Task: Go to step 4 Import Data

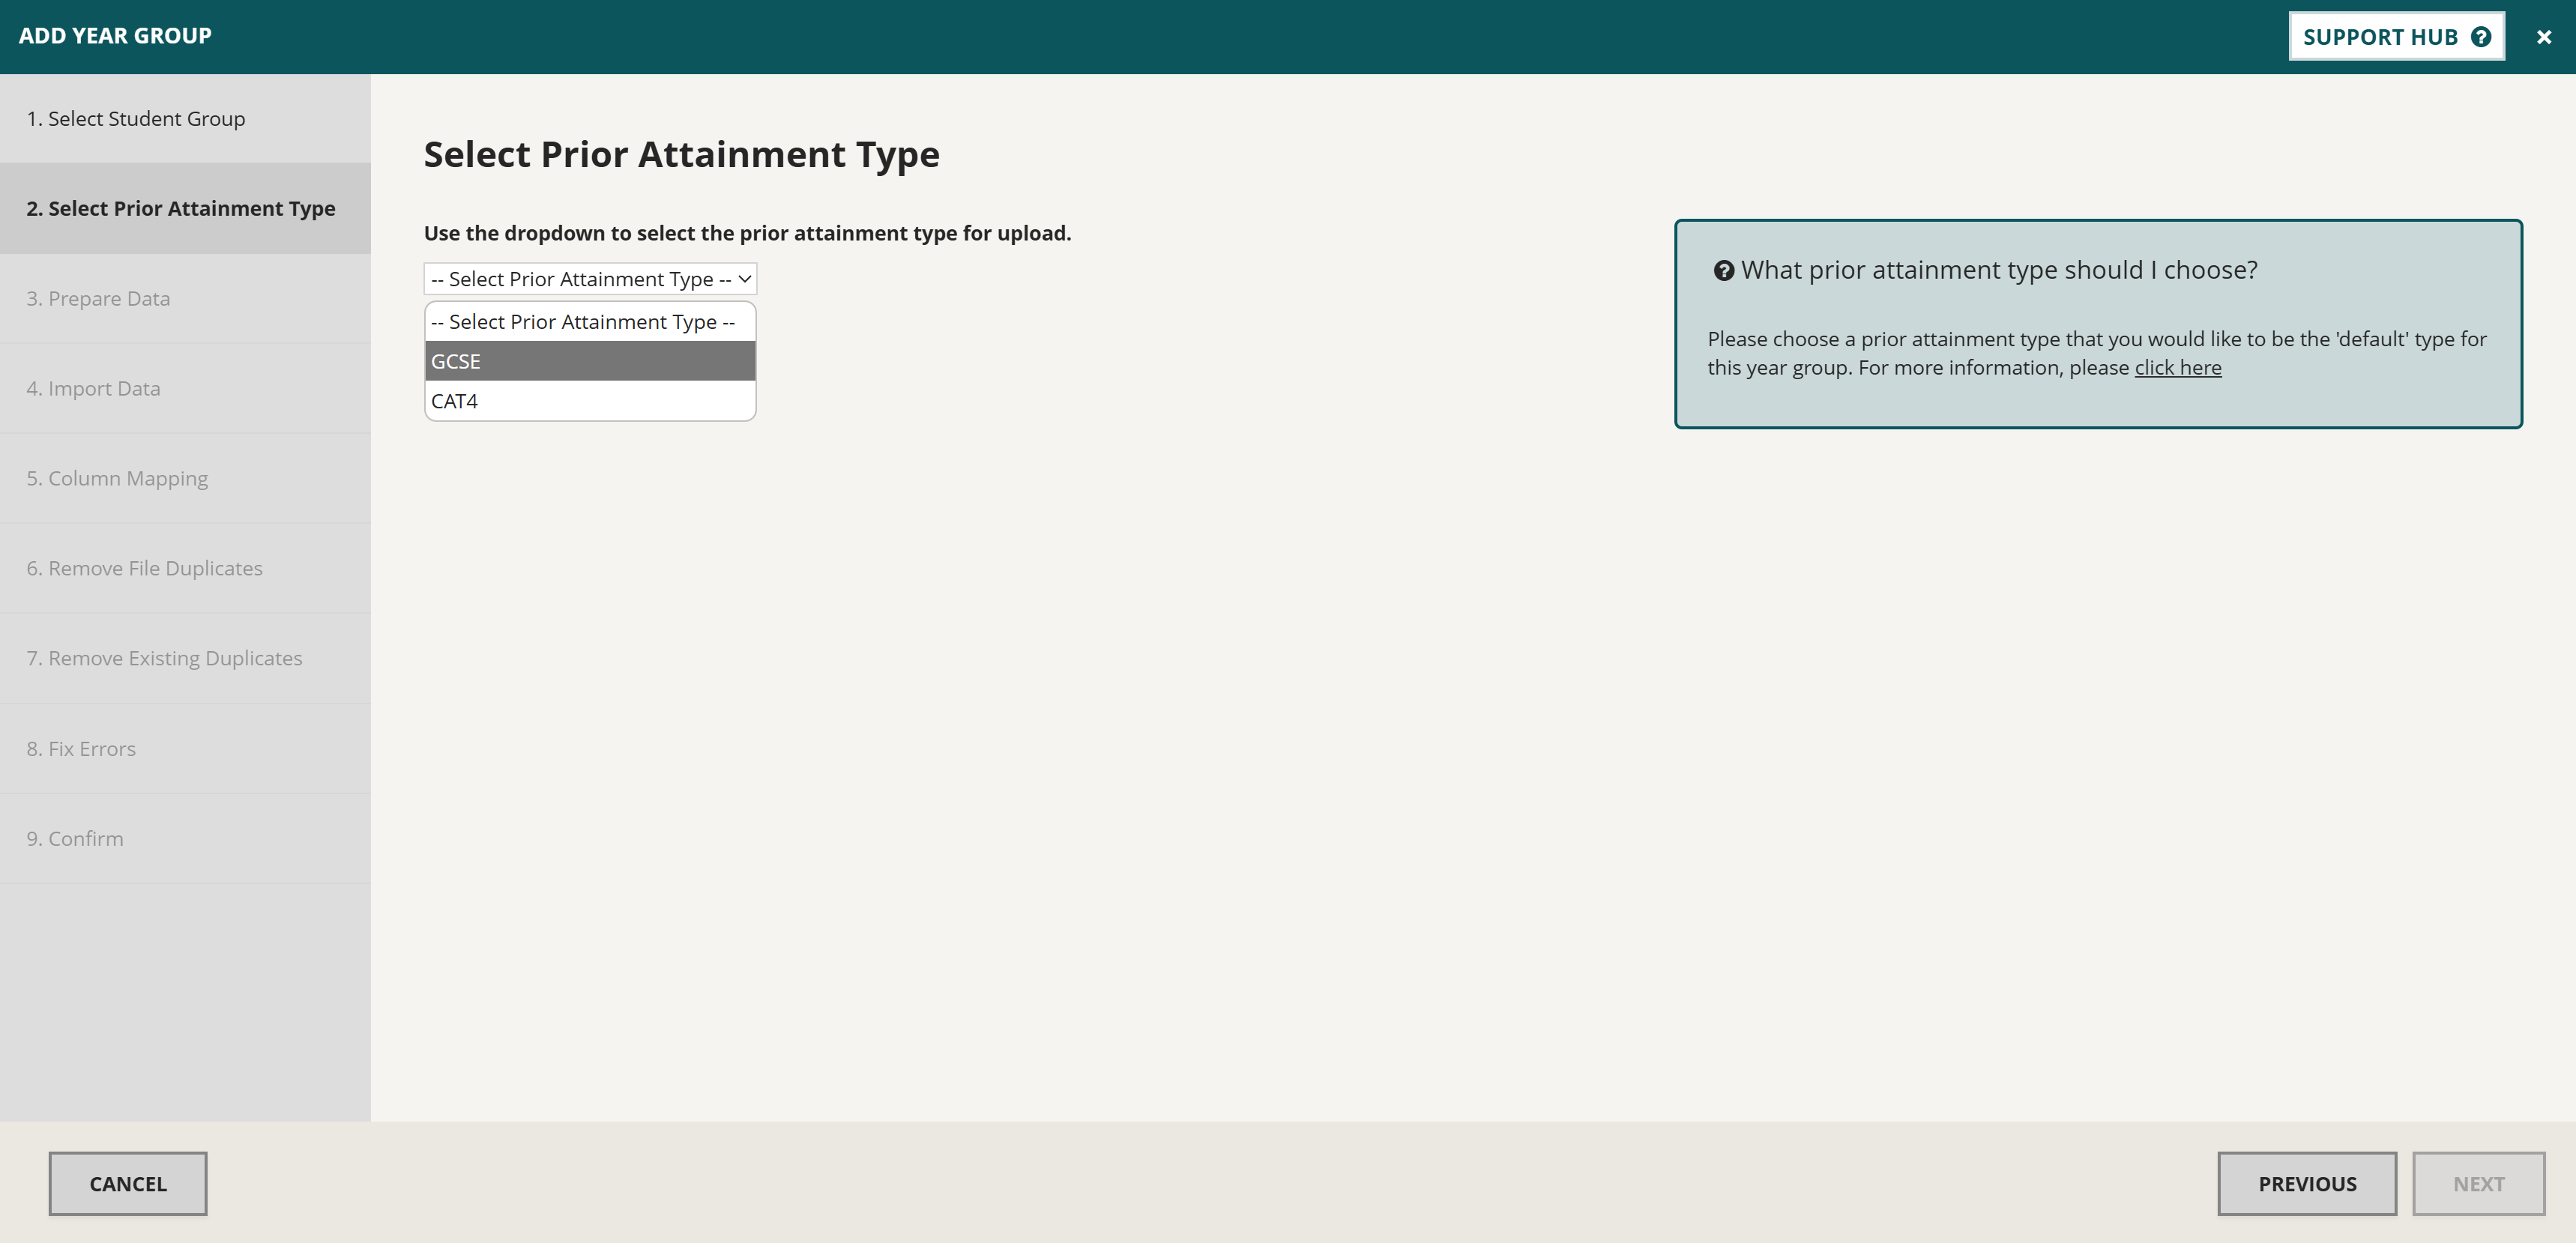Action: click(185, 389)
